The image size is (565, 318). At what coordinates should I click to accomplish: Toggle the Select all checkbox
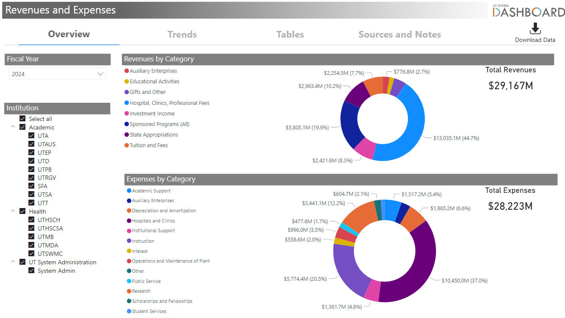click(x=23, y=119)
